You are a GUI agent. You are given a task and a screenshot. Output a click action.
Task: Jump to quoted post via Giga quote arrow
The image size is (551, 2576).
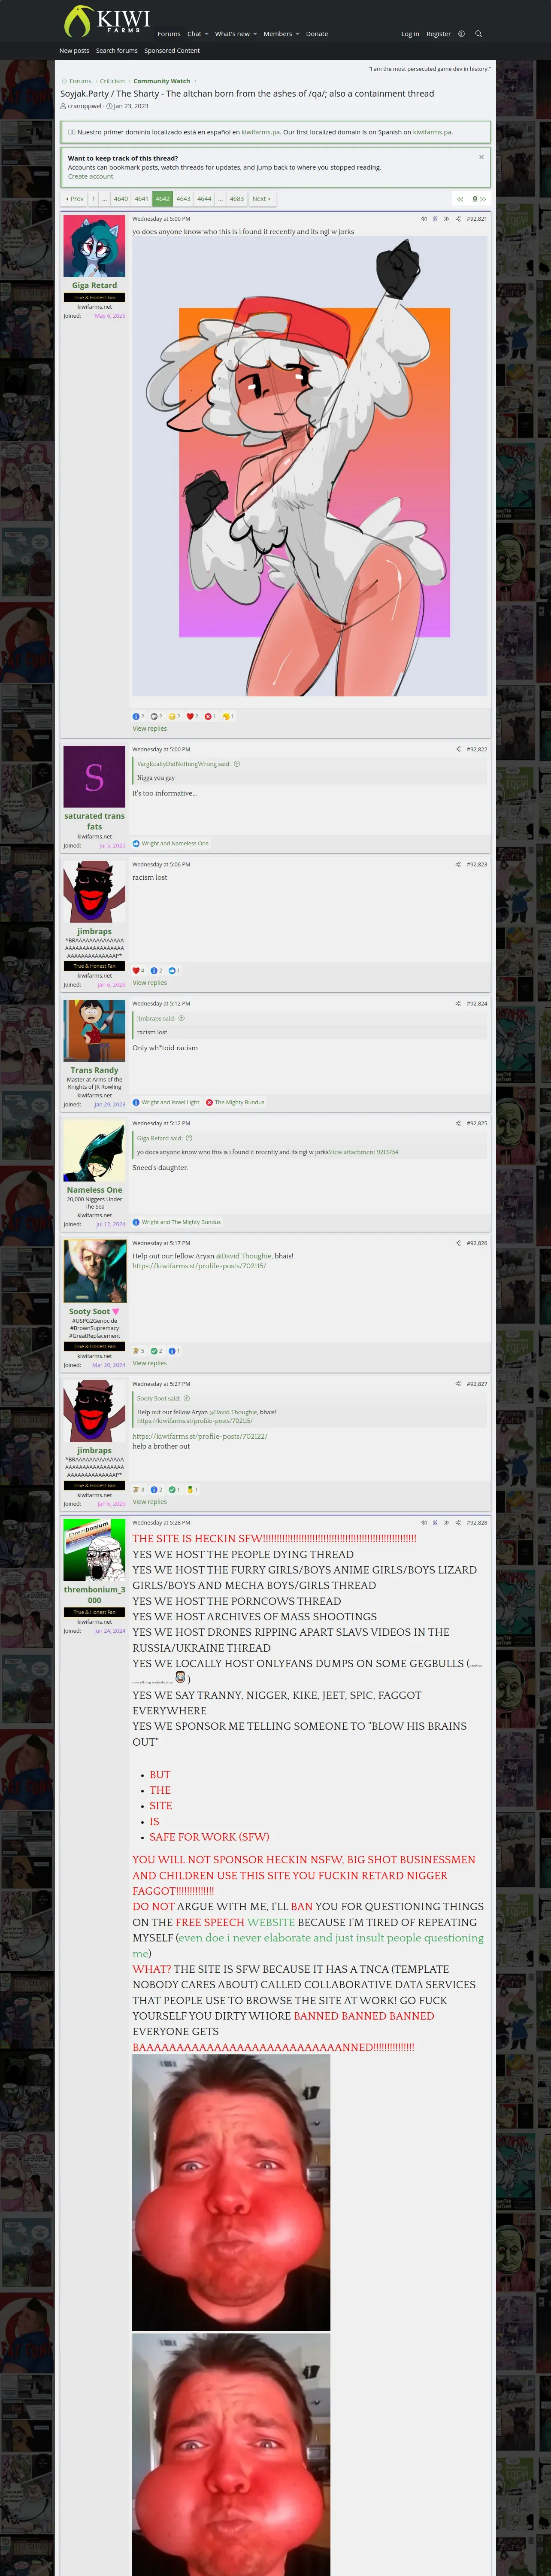point(189,1138)
